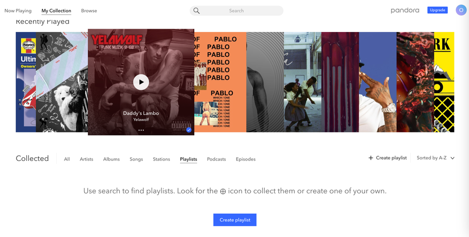Image resolution: width=469 pixels, height=237 pixels.
Task: Select the Podcasts filter
Action: pos(216,159)
